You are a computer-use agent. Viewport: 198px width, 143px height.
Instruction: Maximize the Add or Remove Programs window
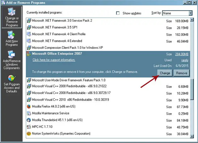[x=189, y=3]
